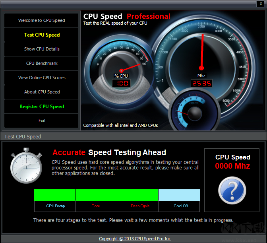Click the blue question mark help icon
Screen dimensions: 267x243
pos(232,191)
